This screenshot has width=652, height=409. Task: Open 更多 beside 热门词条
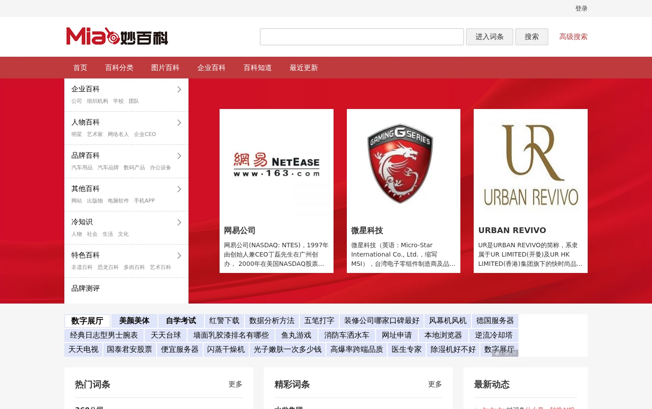point(236,384)
